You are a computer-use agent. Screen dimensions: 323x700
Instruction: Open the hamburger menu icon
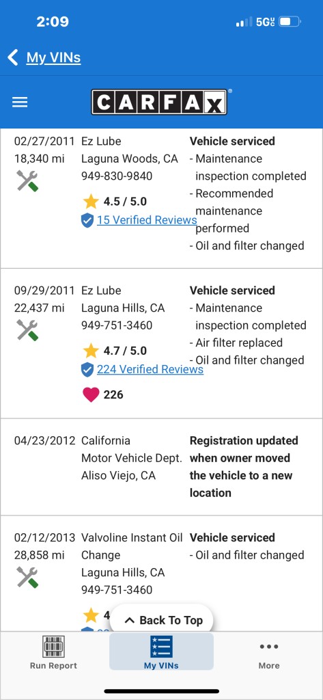20,103
